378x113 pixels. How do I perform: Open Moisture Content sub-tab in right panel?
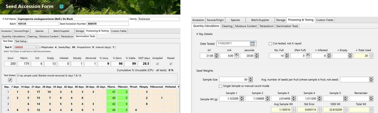(246, 26)
